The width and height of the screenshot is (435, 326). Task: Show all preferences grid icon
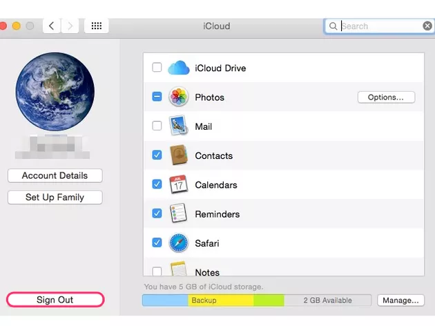97,26
